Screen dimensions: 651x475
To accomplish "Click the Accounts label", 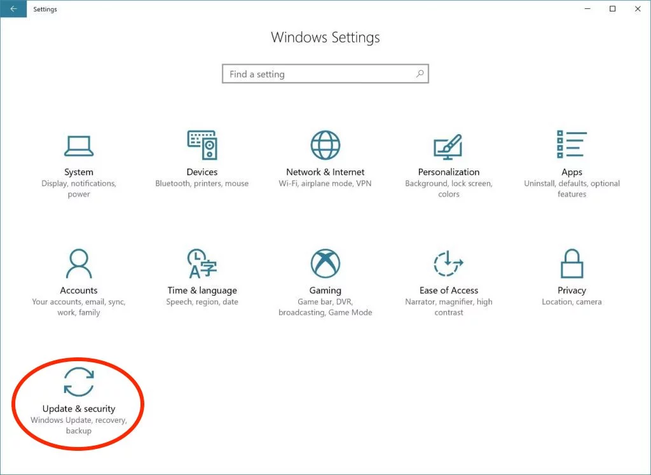I will pyautogui.click(x=79, y=290).
